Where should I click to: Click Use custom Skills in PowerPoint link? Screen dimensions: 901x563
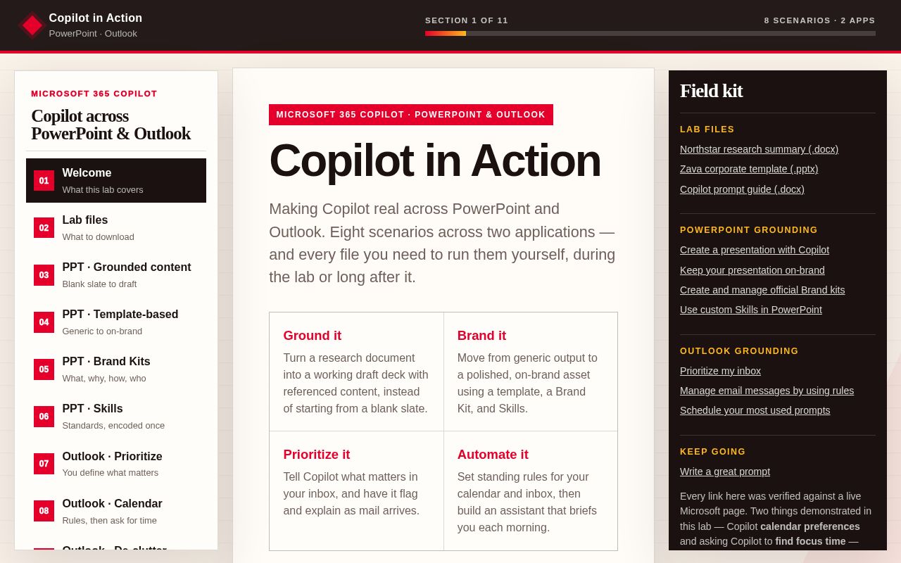point(751,310)
